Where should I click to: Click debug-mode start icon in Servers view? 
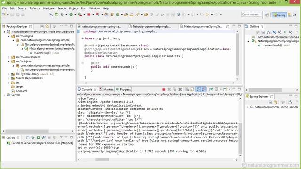[33, 138]
